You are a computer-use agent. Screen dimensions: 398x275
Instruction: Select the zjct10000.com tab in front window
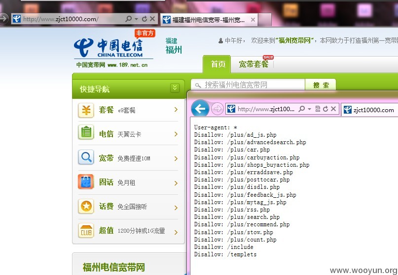(369, 110)
